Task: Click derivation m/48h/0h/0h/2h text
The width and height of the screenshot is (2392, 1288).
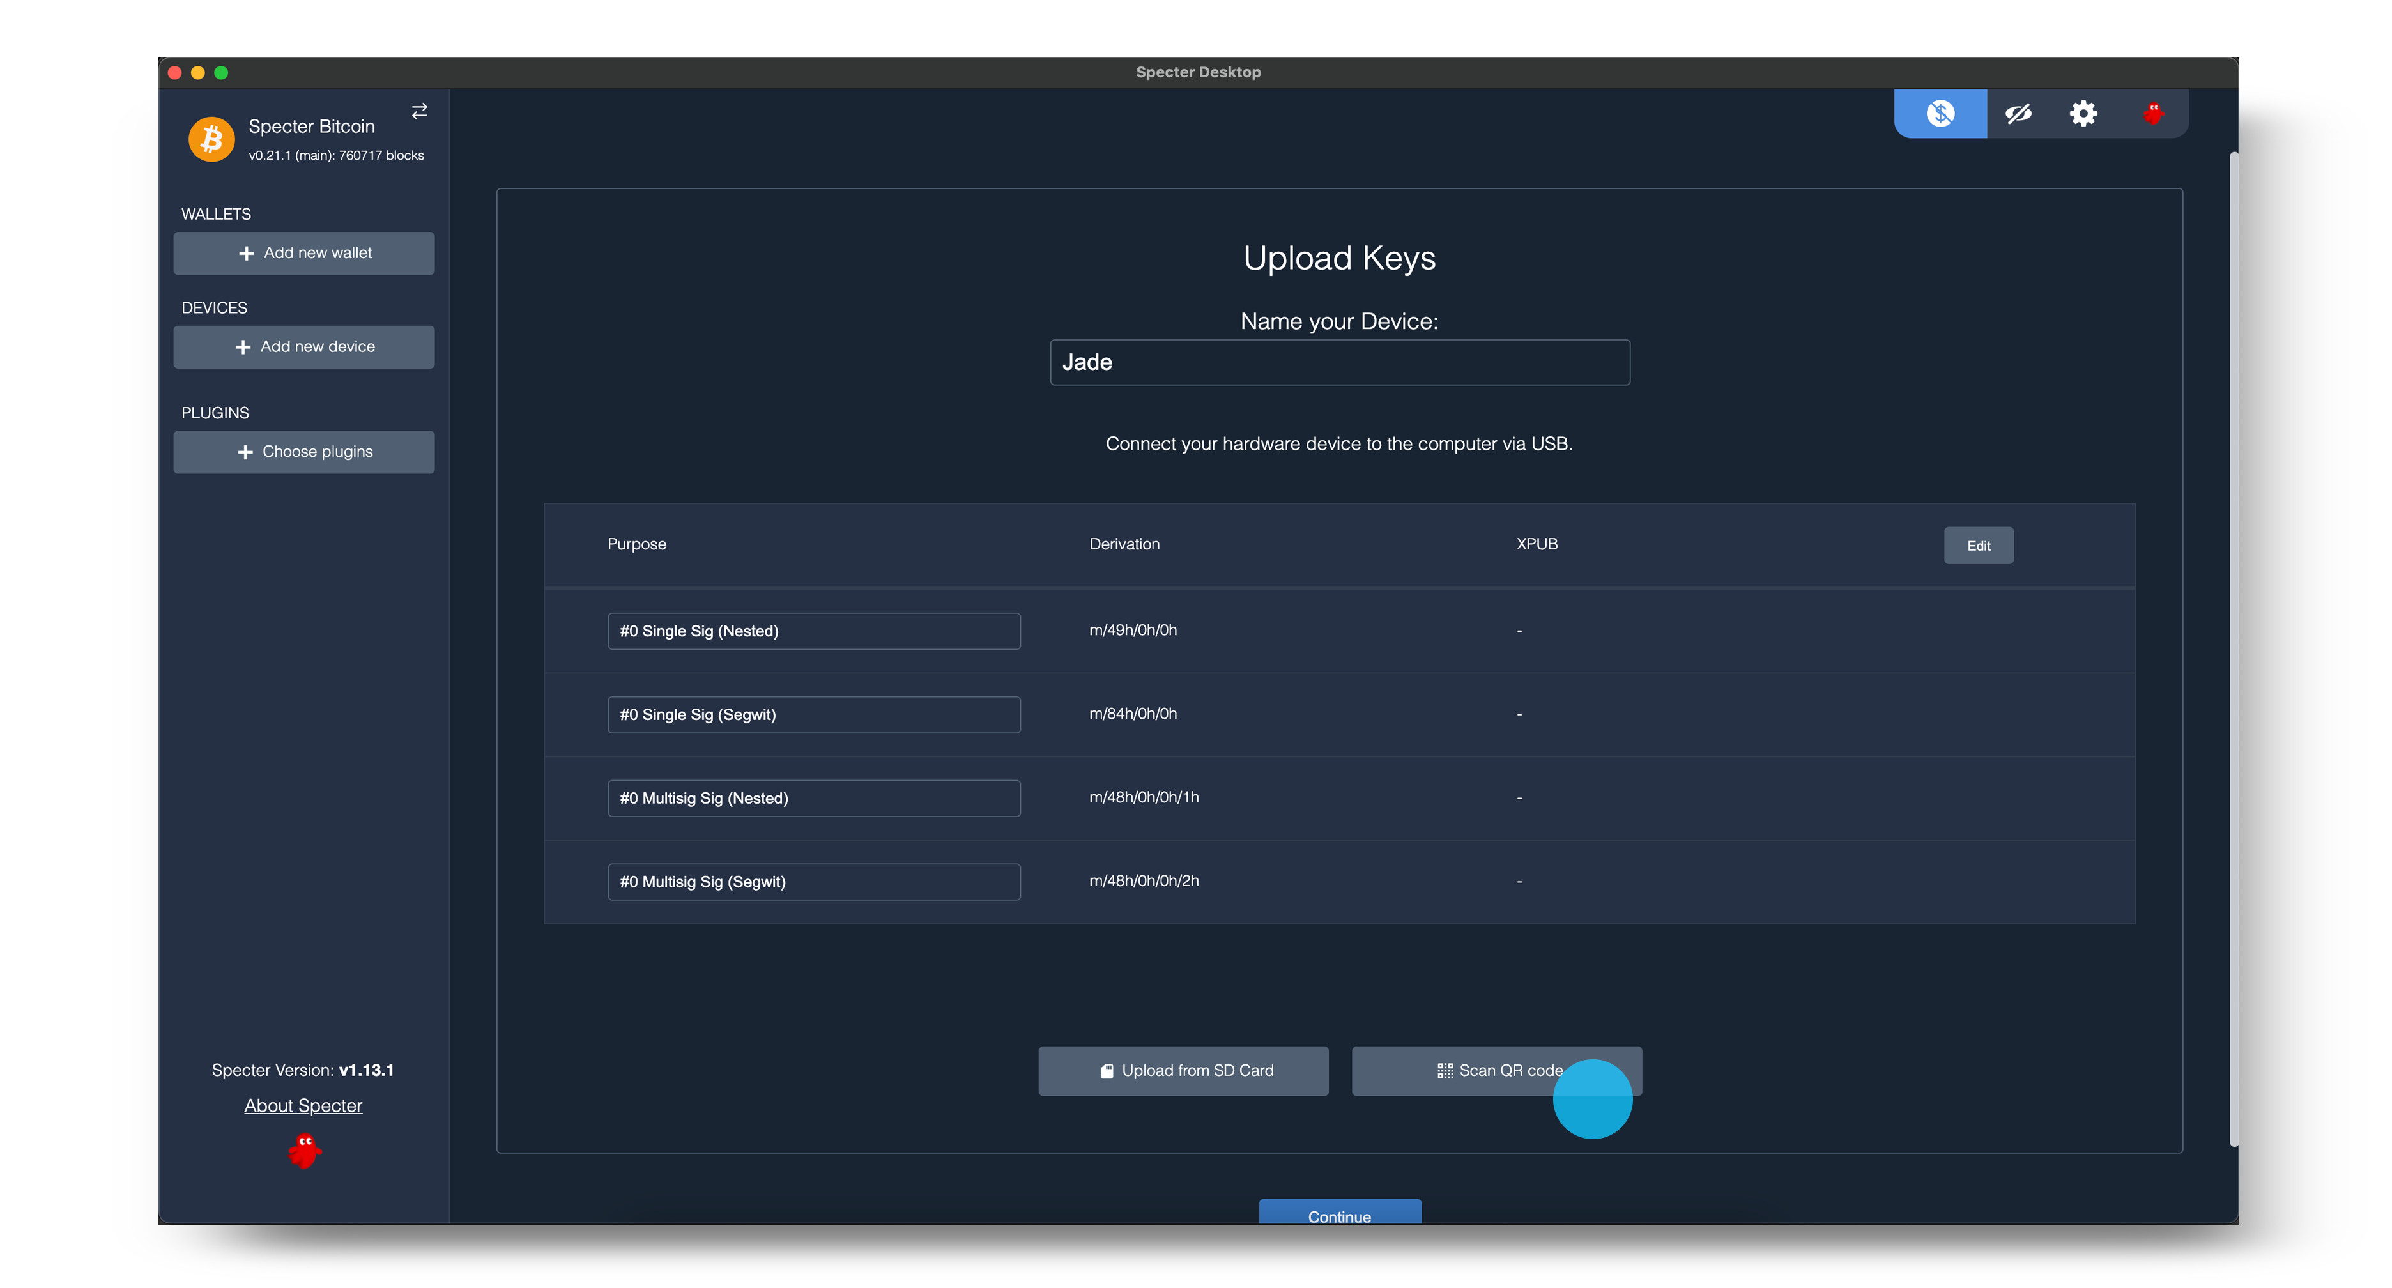Action: click(1144, 880)
